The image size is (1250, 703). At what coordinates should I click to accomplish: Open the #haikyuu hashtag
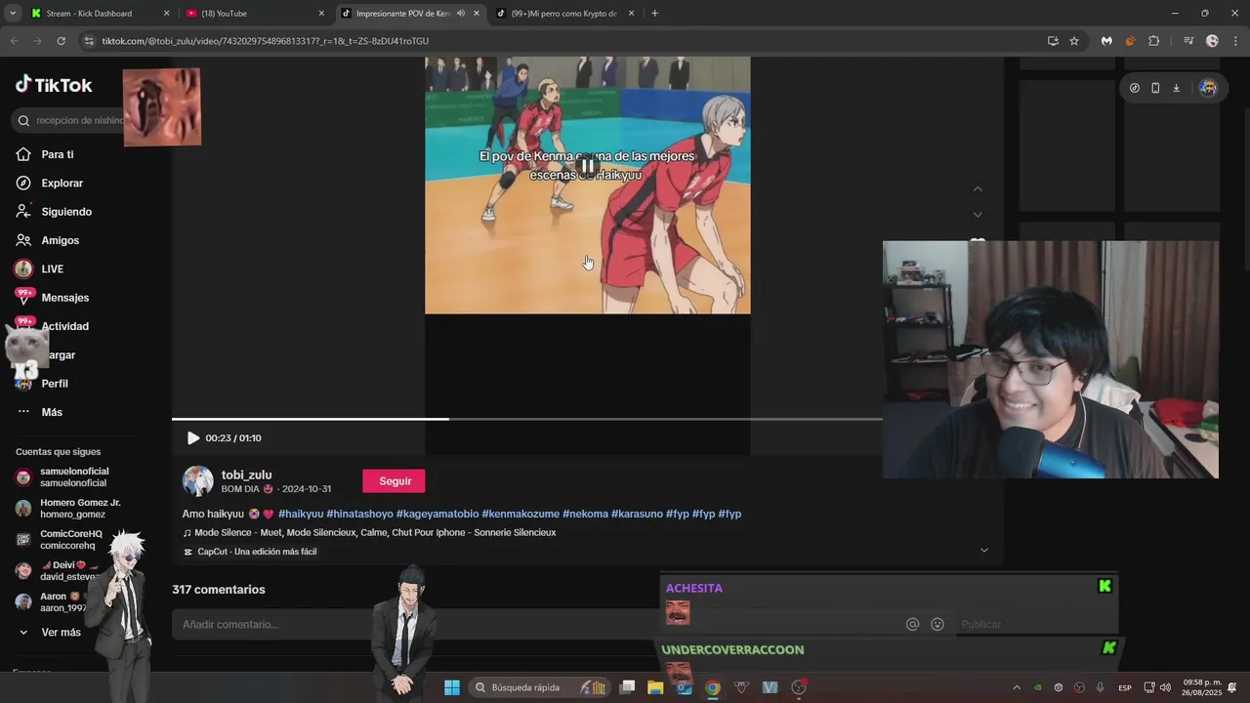coord(300,514)
